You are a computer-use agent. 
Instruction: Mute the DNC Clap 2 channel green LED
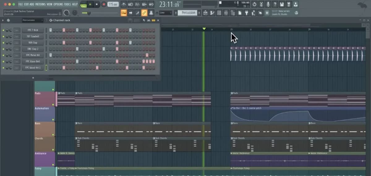[x=3, y=49]
